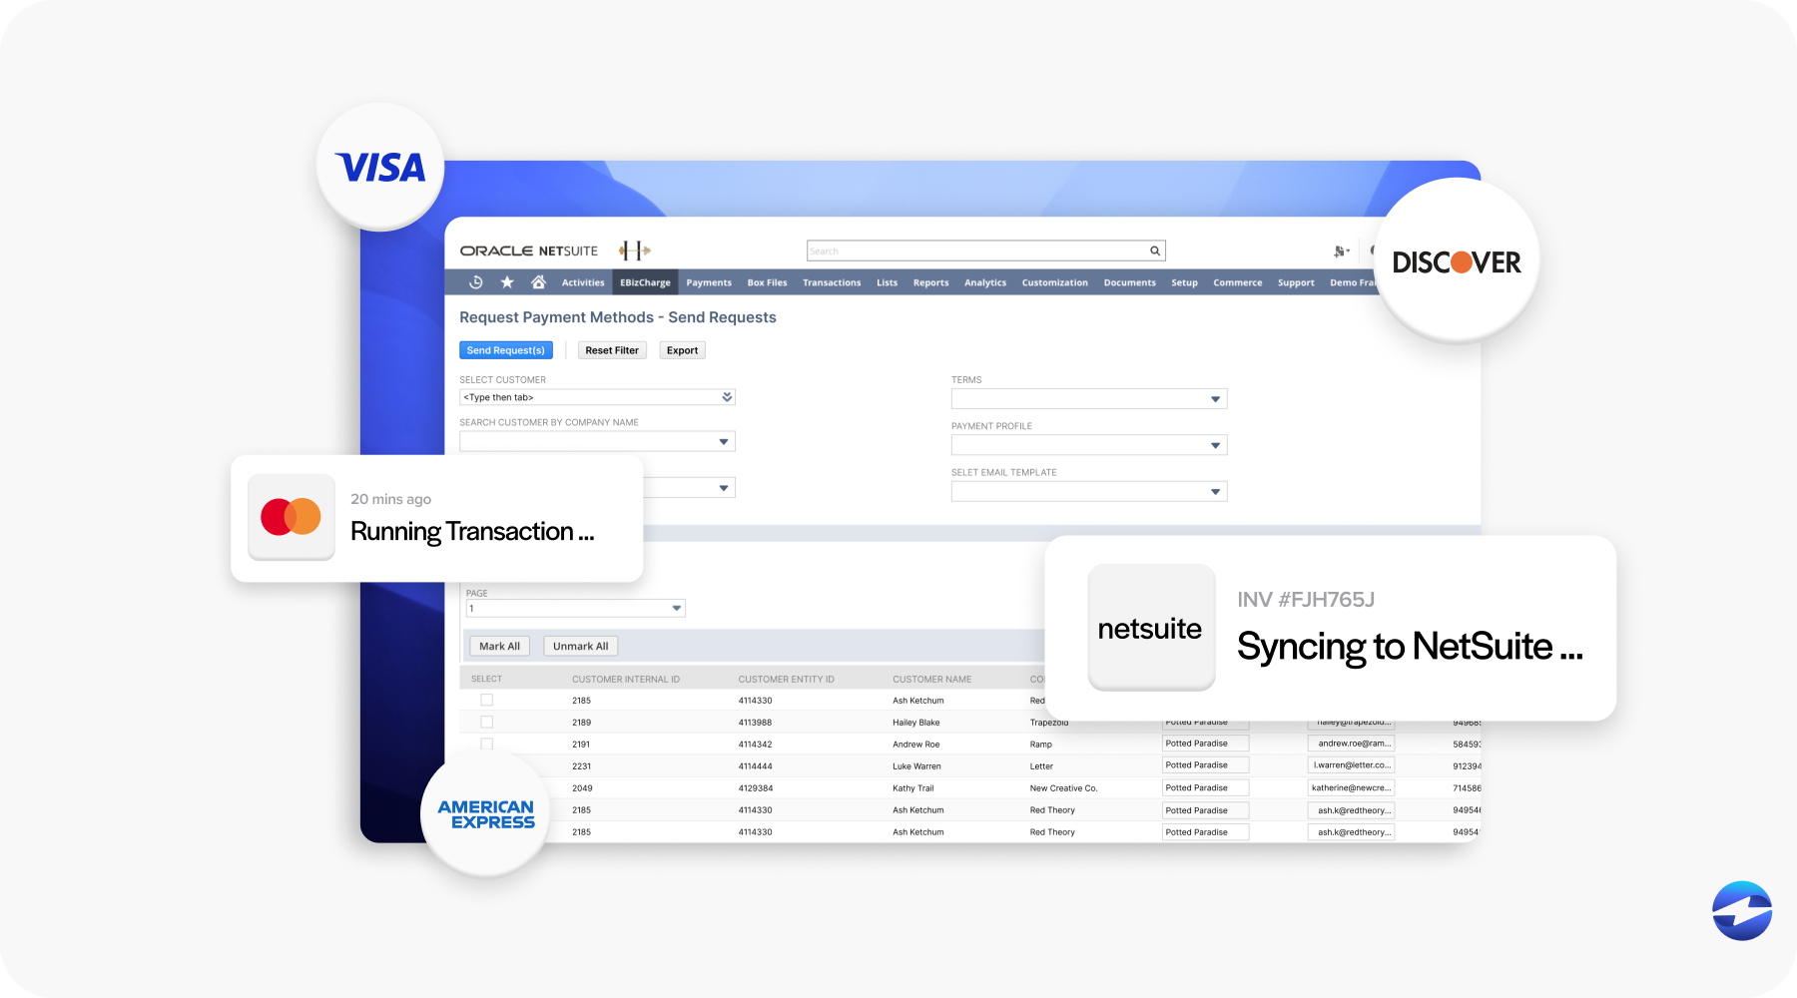1797x998 pixels.
Task: Expand the Select Email Template dropdown
Action: (1215, 491)
